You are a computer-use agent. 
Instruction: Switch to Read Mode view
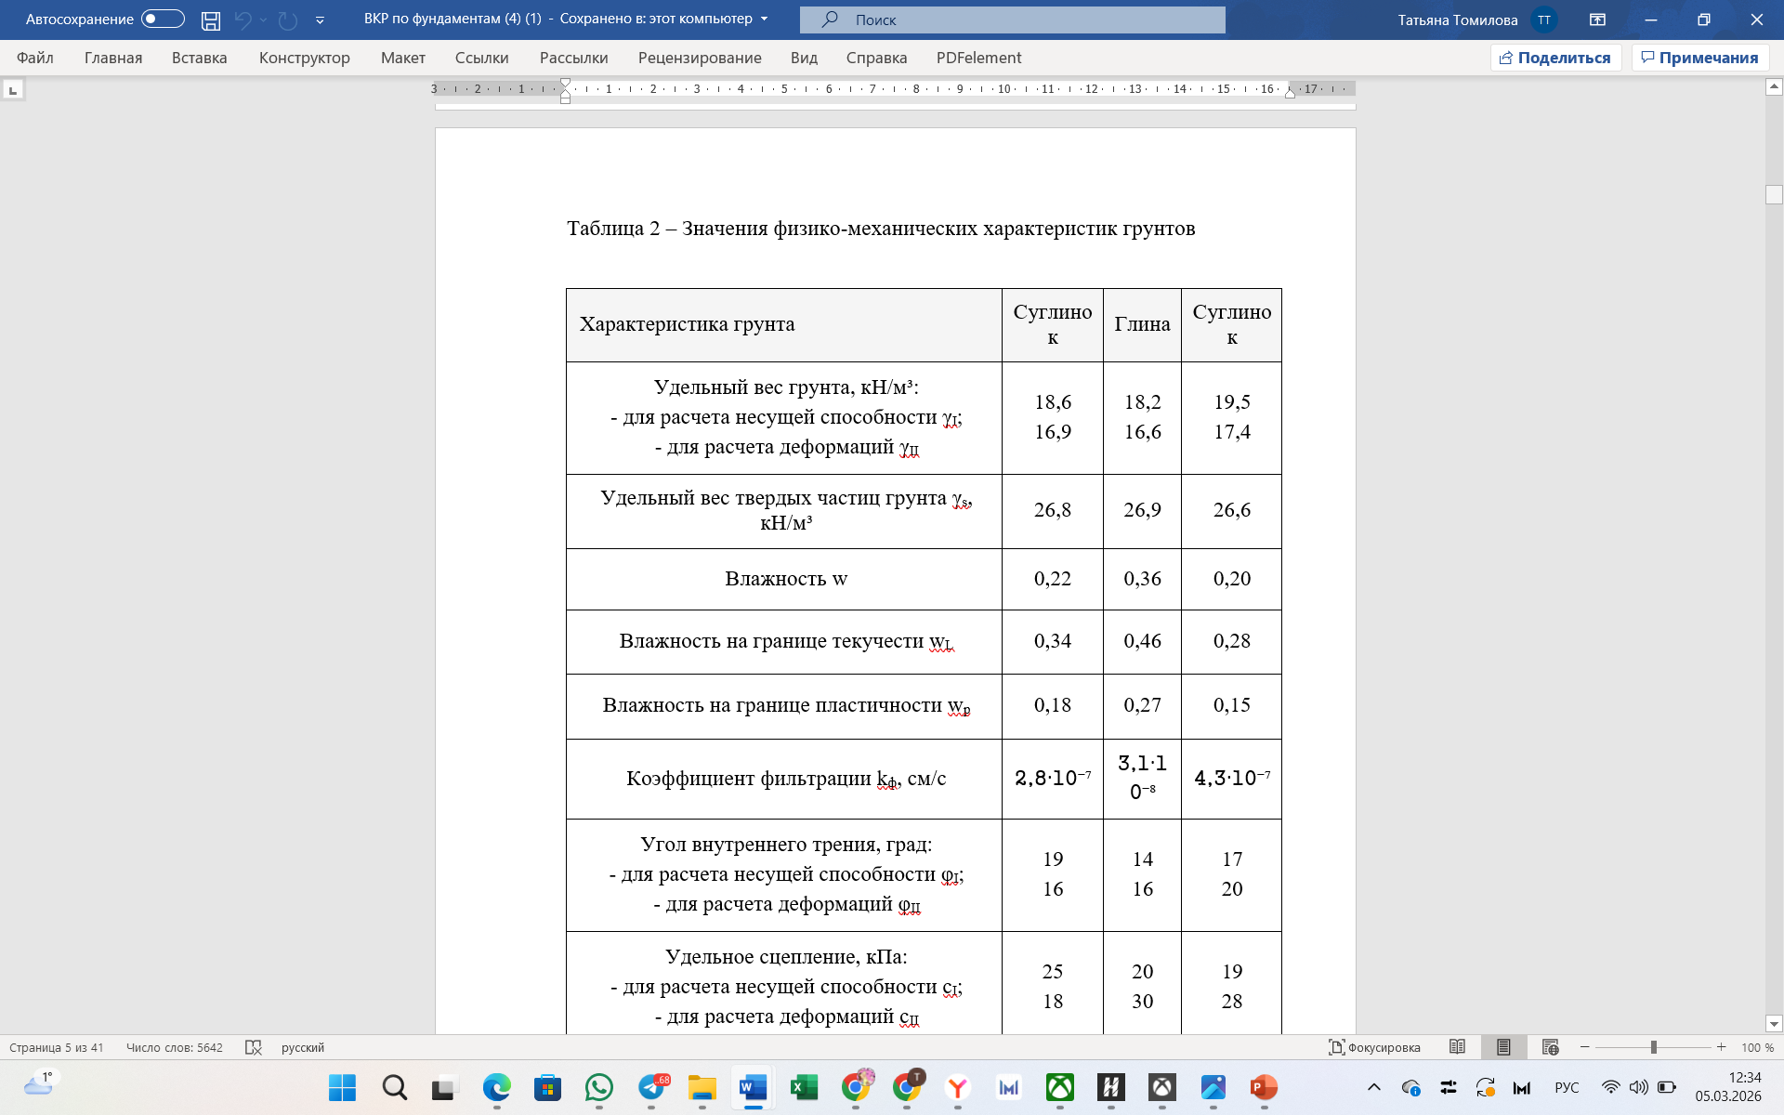[x=1457, y=1047]
